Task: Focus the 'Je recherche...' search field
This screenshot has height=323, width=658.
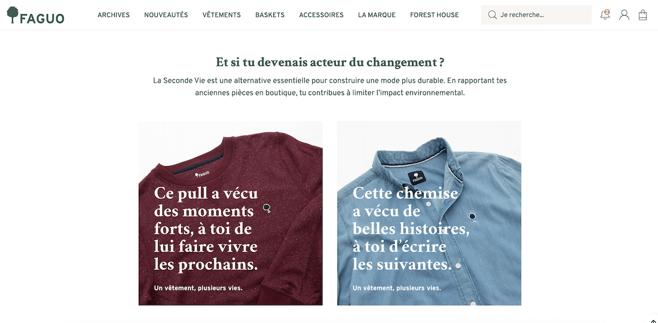Action: (x=537, y=15)
